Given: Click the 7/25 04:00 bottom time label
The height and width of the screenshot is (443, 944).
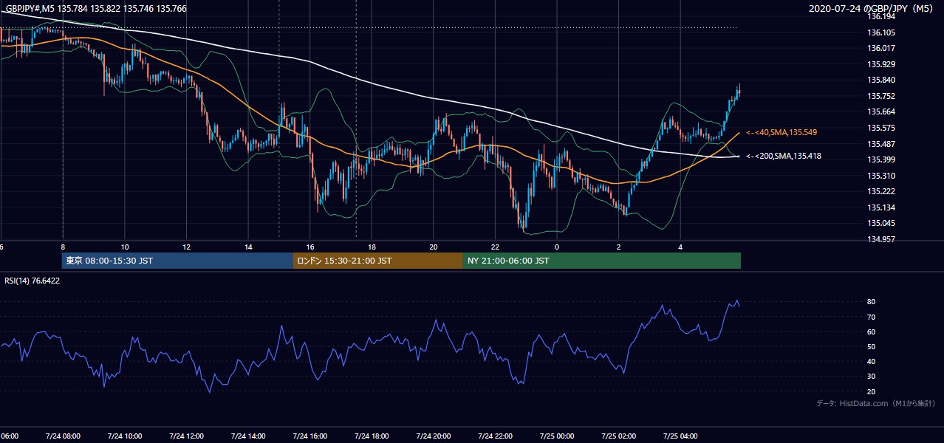Looking at the screenshot, I should [680, 436].
